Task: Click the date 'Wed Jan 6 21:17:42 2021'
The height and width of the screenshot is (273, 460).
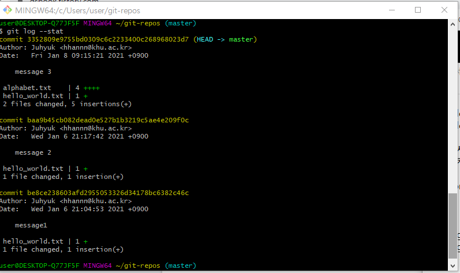Action: 77,136
